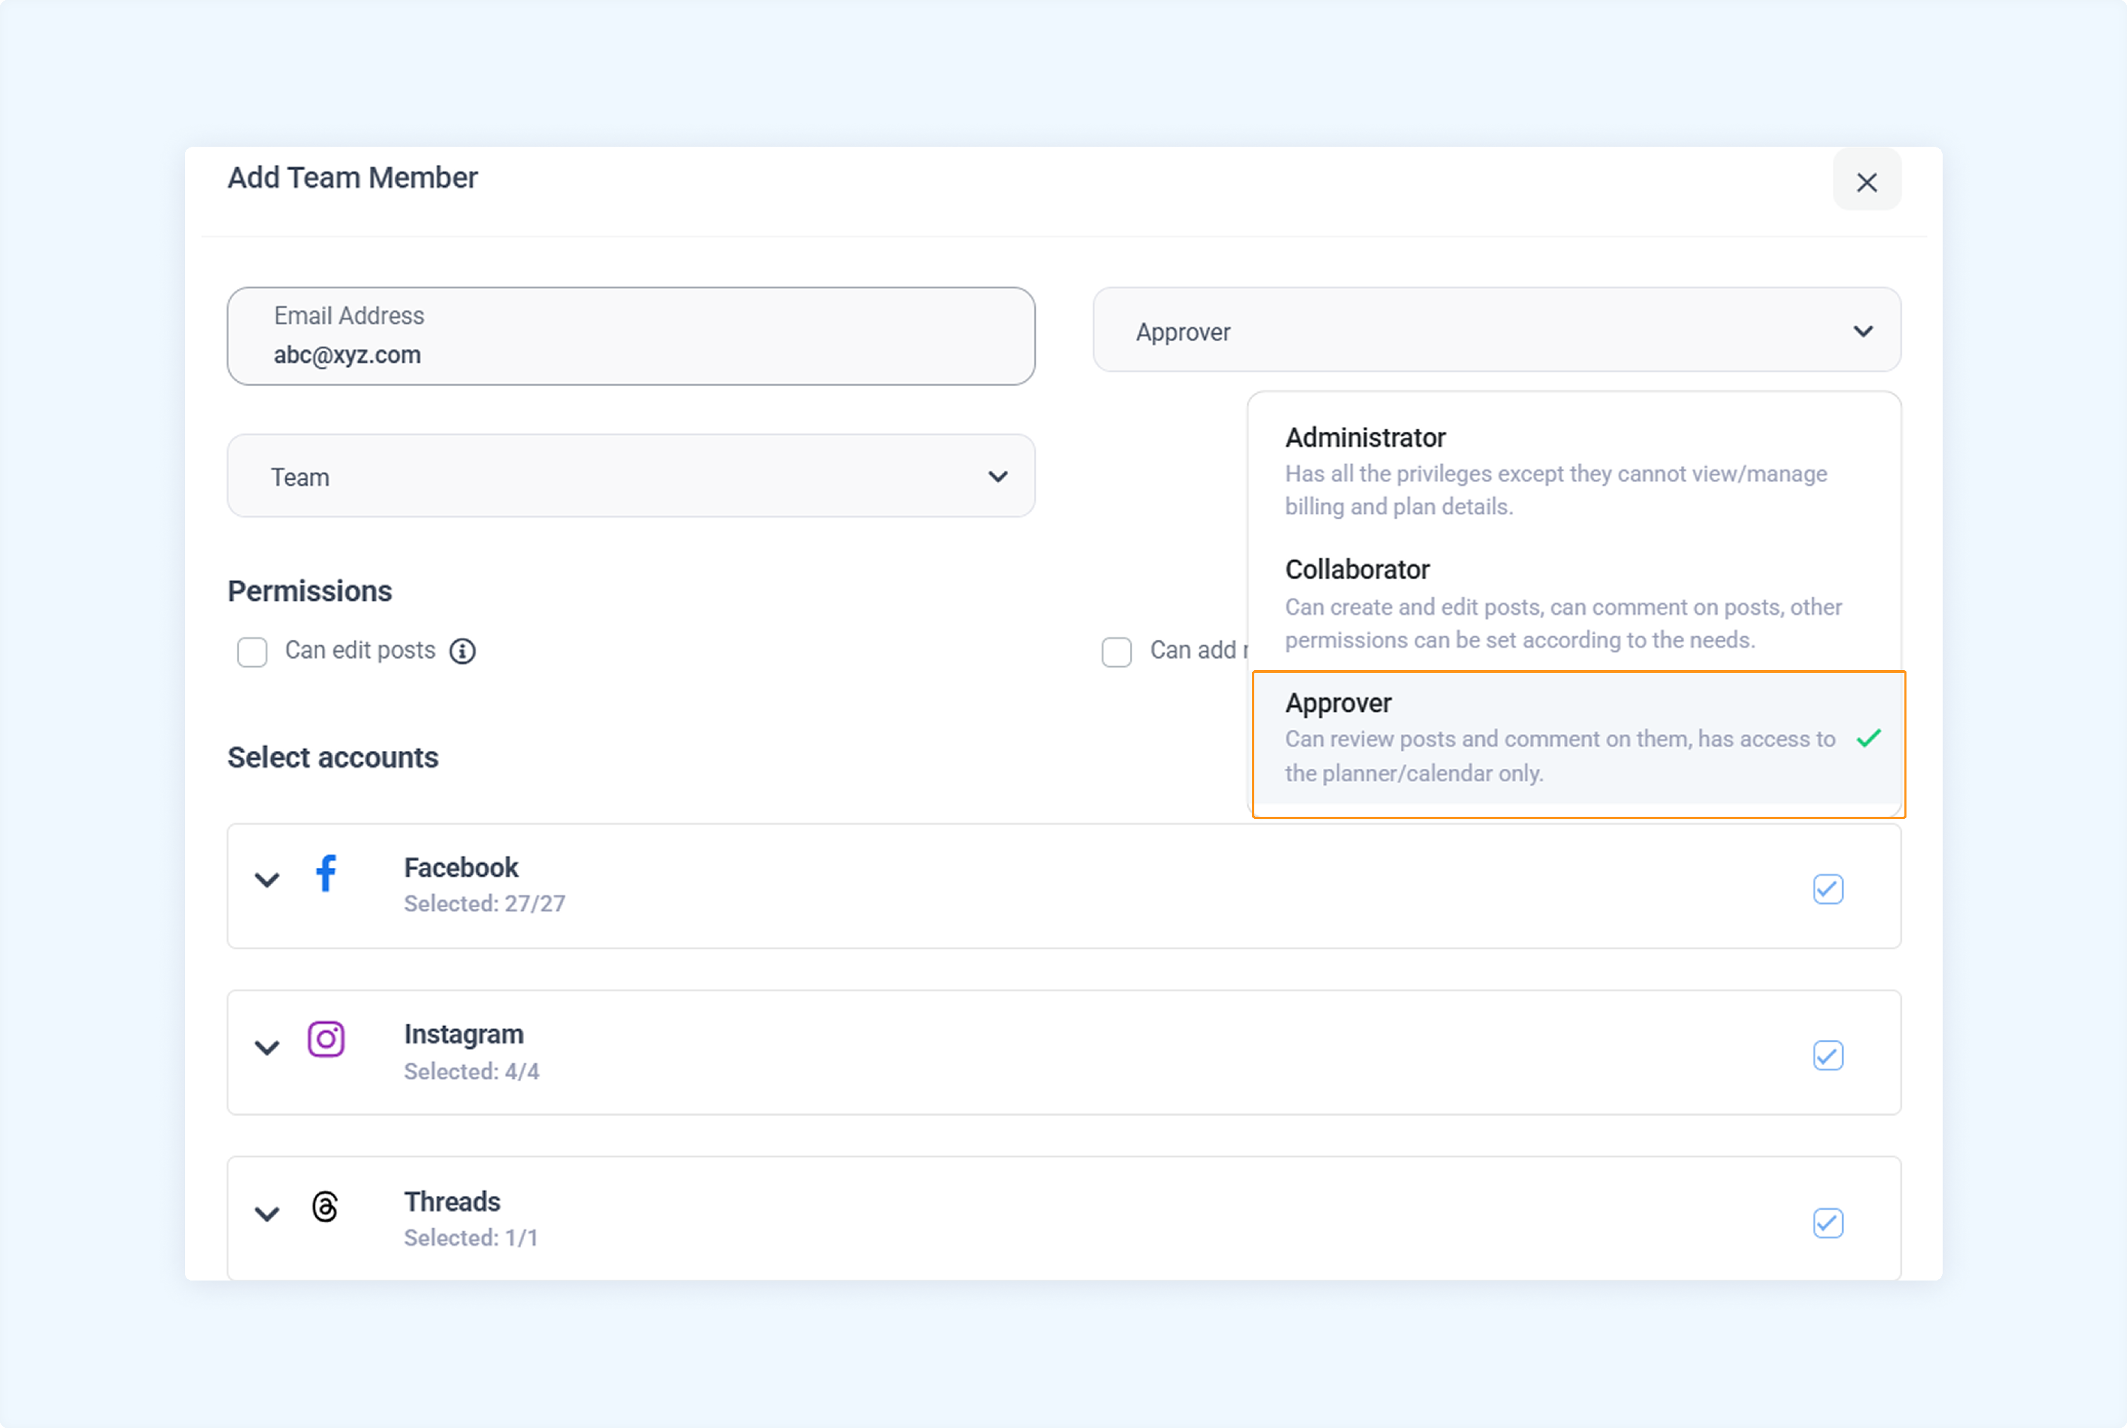This screenshot has height=1428, width=2127.
Task: Open the Team dropdown
Action: [631, 476]
